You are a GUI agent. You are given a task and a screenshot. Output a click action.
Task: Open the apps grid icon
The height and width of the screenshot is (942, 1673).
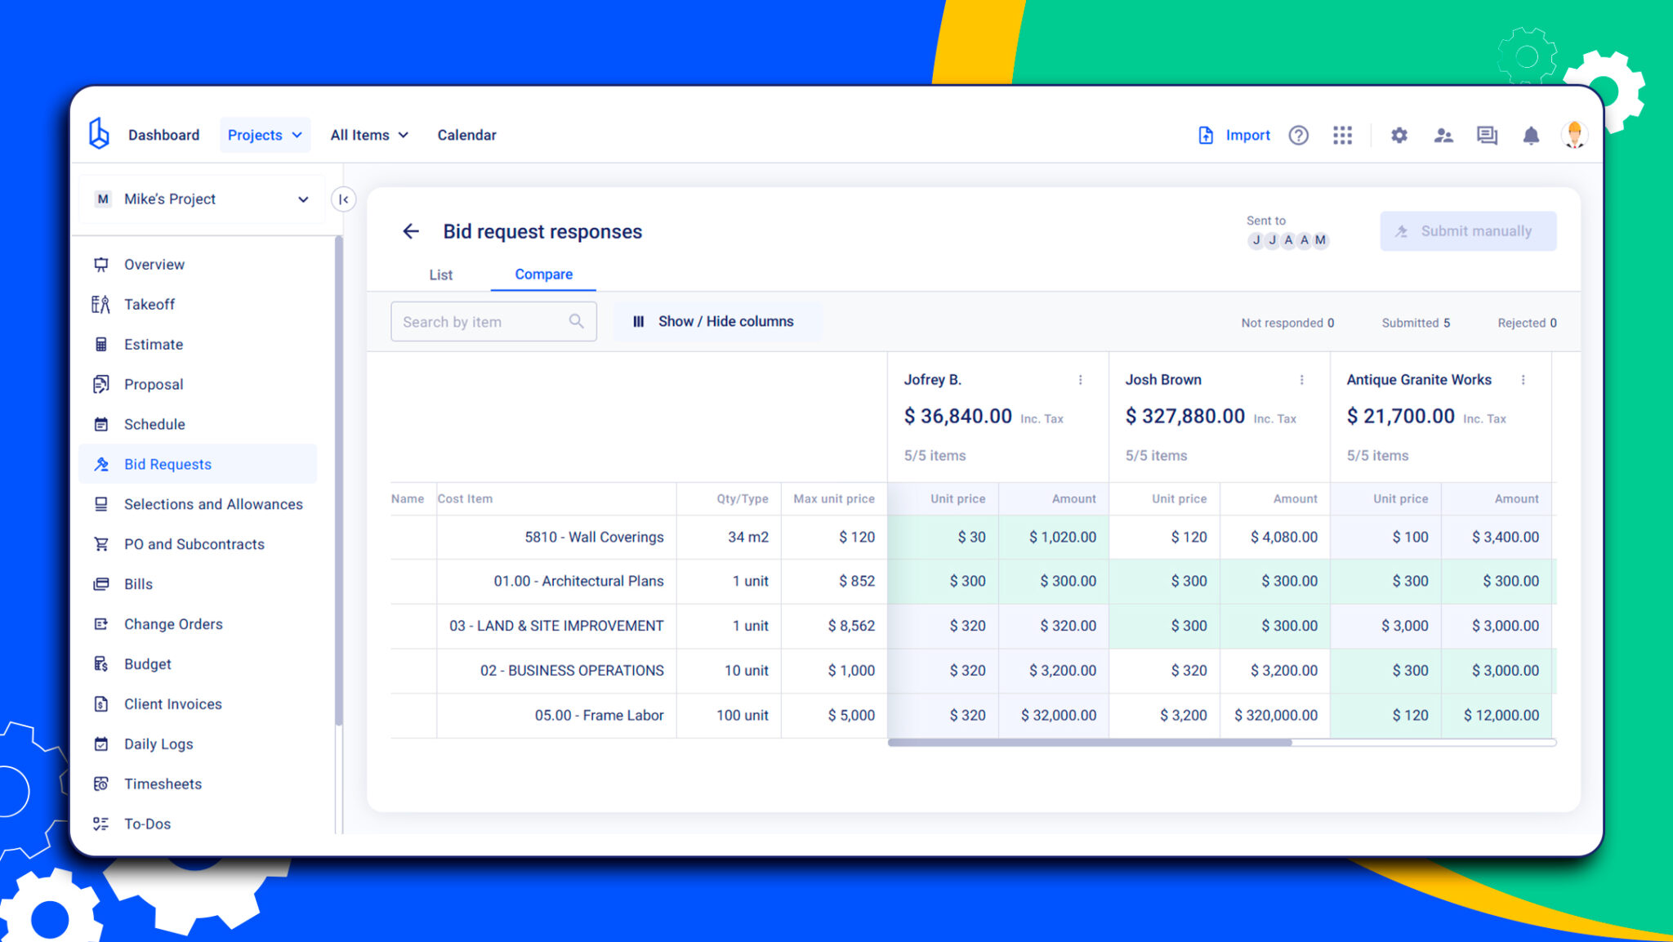click(1342, 136)
